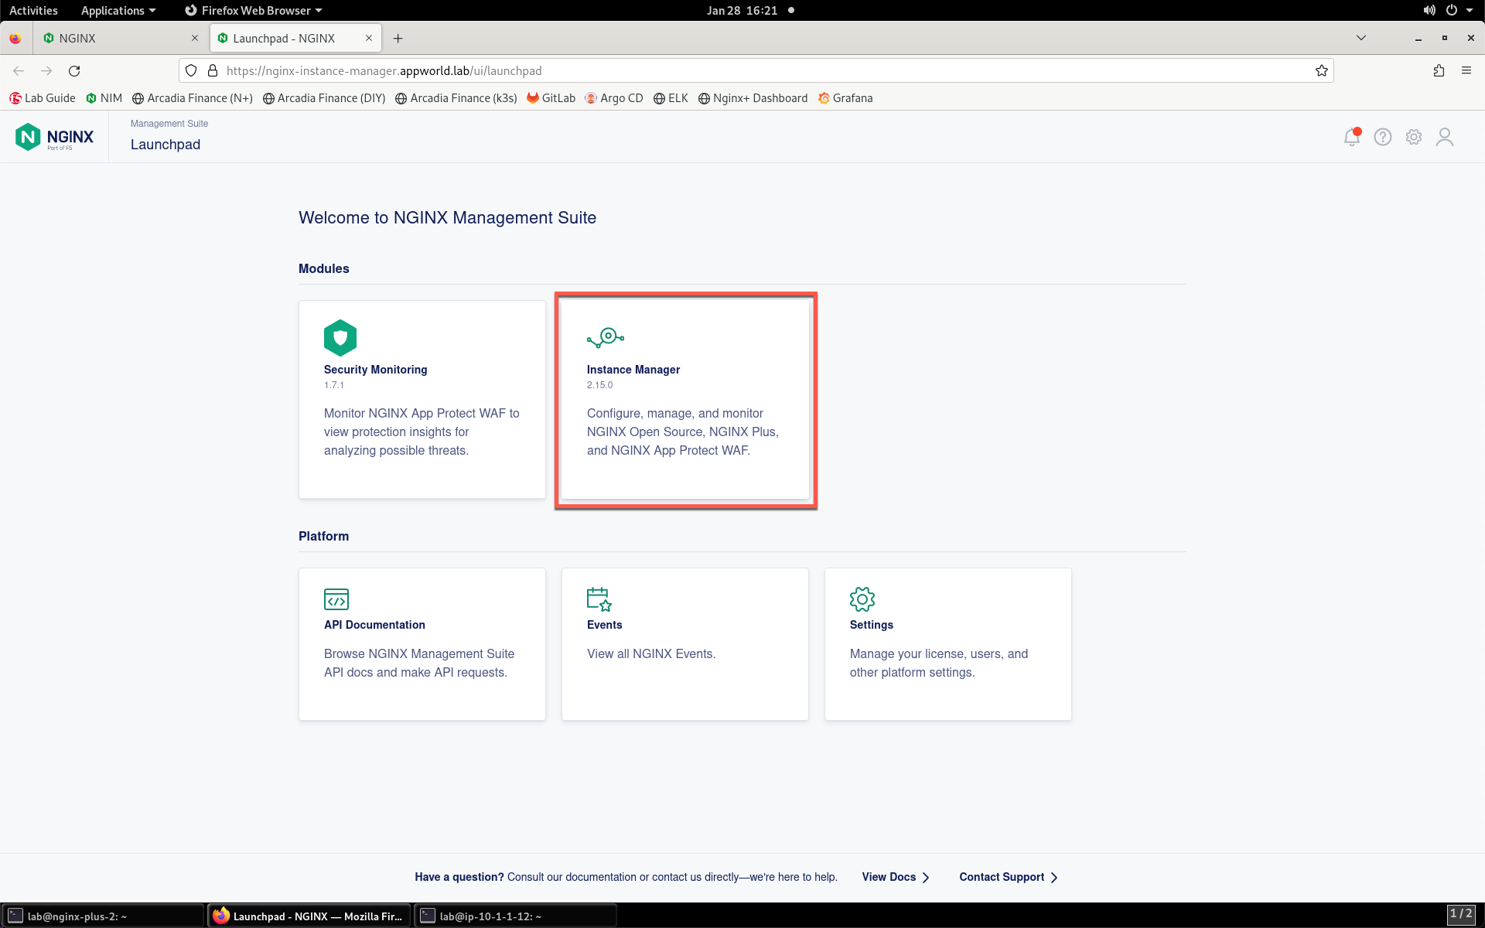Expand the list all tabs chevron

click(x=1361, y=38)
